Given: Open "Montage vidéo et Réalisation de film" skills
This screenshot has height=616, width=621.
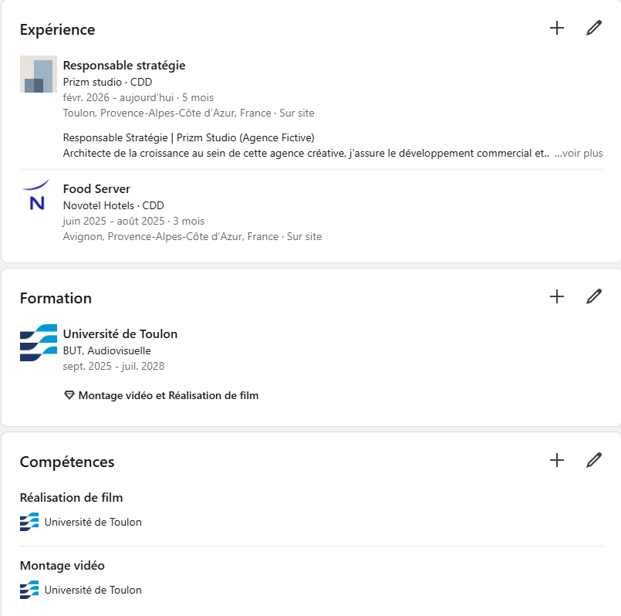Looking at the screenshot, I should 168,395.
